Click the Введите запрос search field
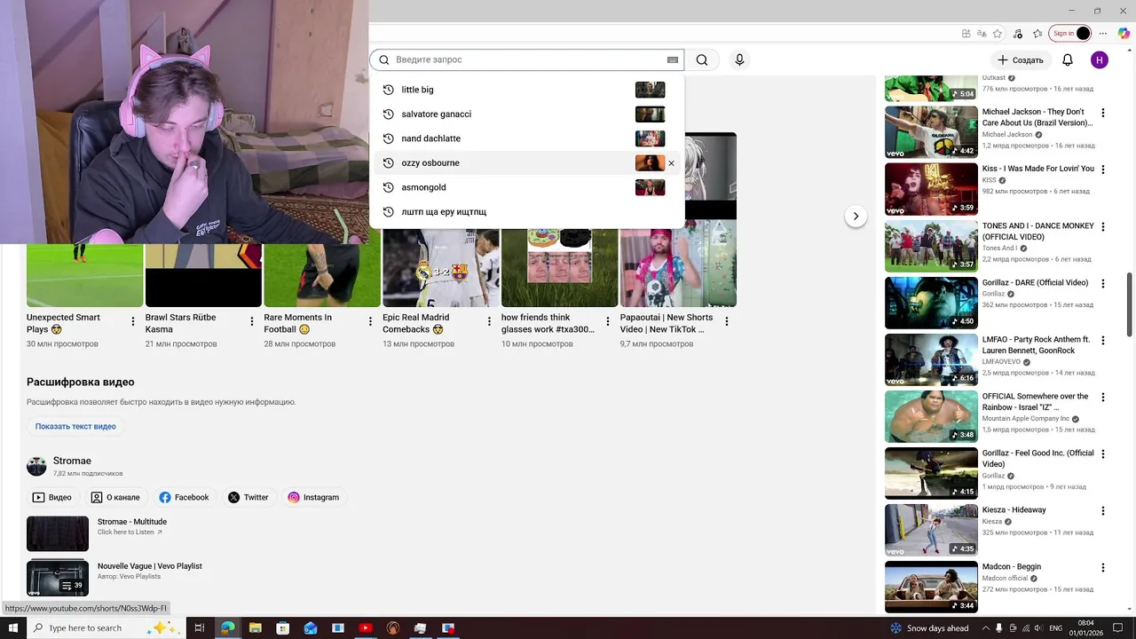 point(529,59)
